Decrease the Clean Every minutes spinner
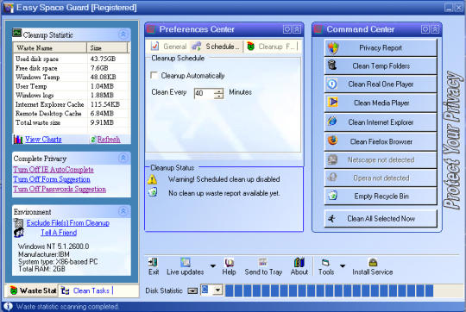This screenshot has height=312, width=466. click(218, 96)
